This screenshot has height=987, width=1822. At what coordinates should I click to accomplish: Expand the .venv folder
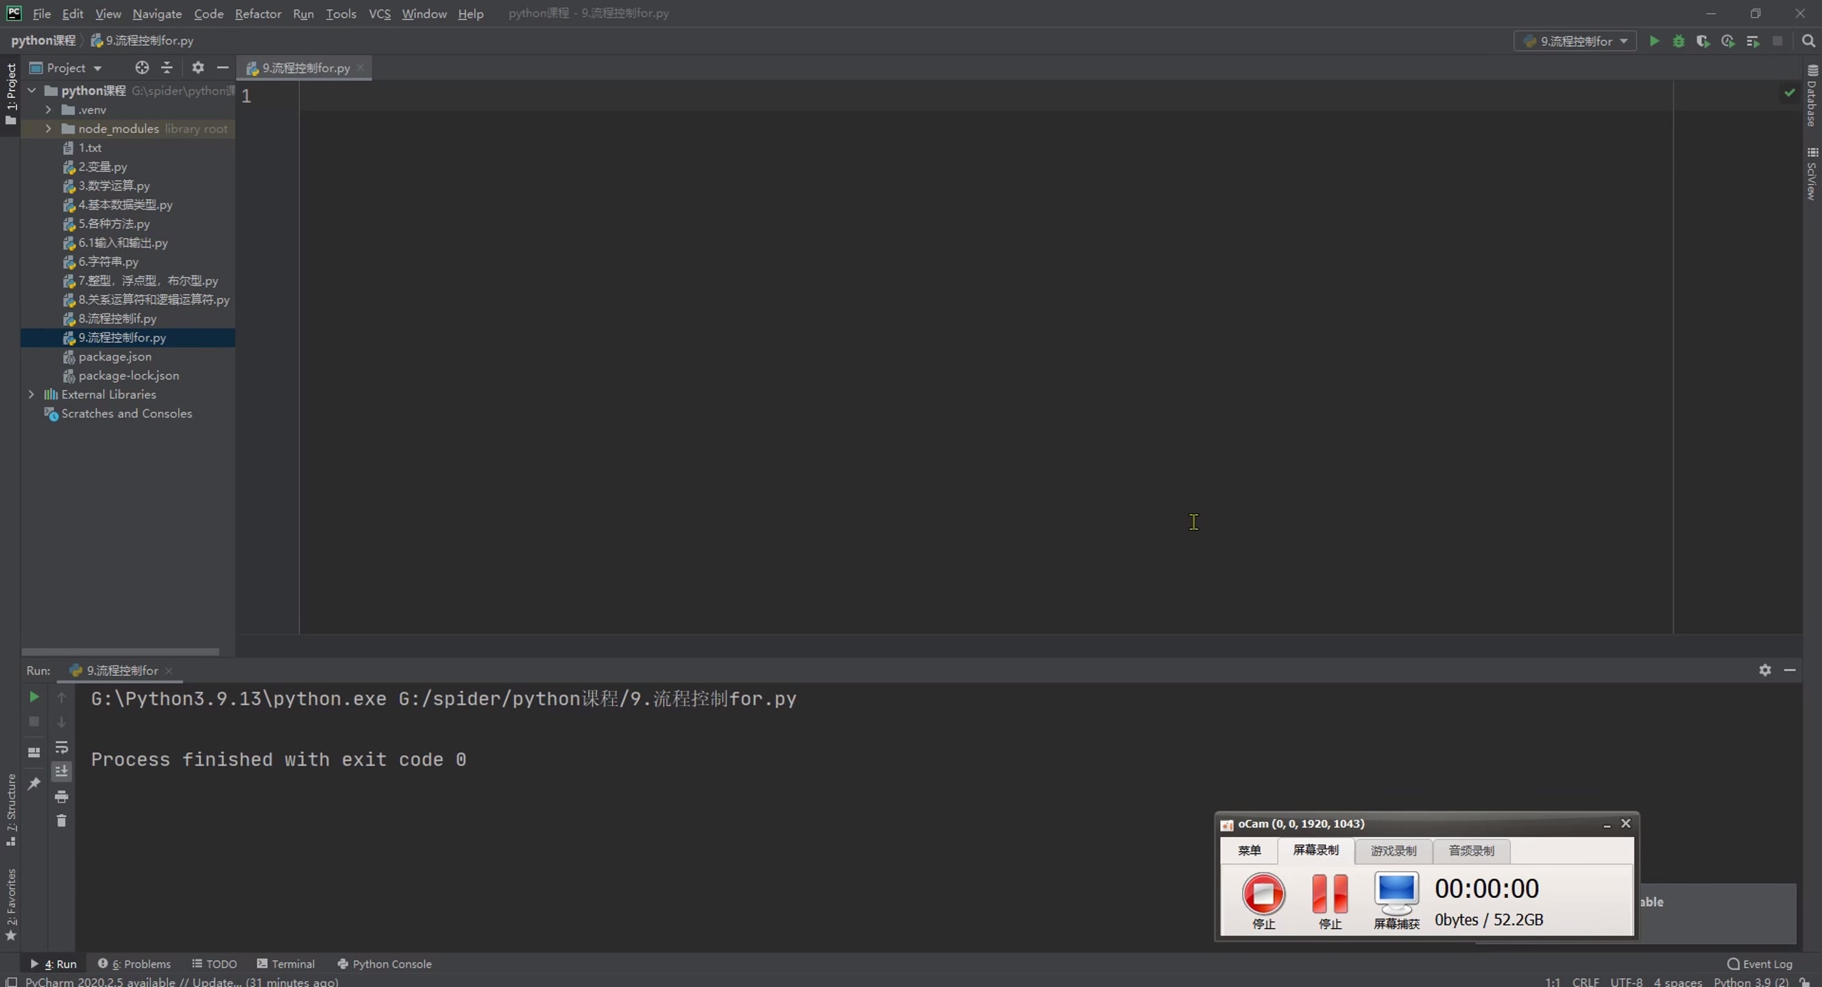point(48,110)
